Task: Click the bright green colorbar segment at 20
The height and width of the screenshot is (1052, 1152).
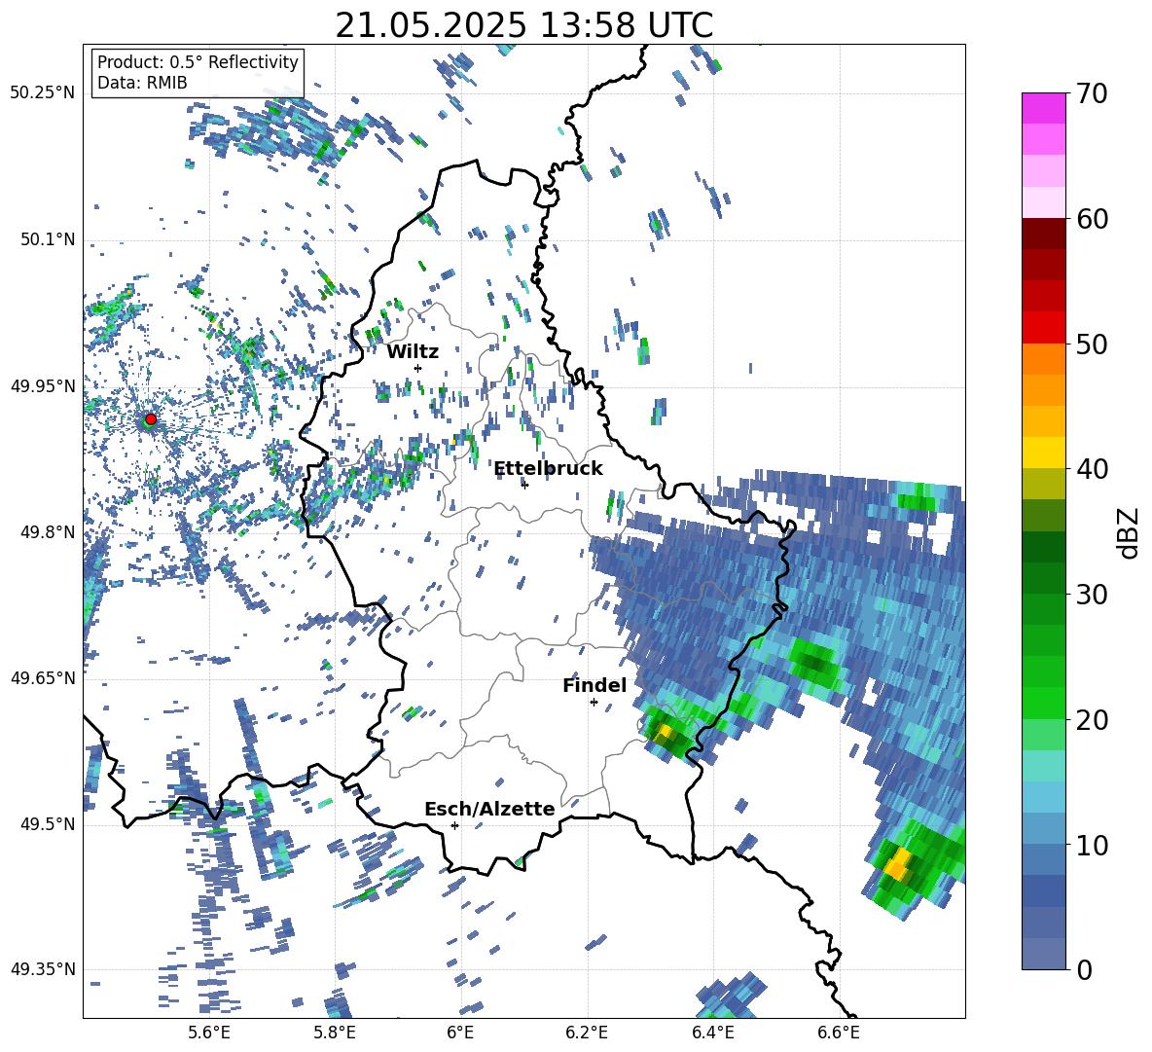Action: point(1043,704)
